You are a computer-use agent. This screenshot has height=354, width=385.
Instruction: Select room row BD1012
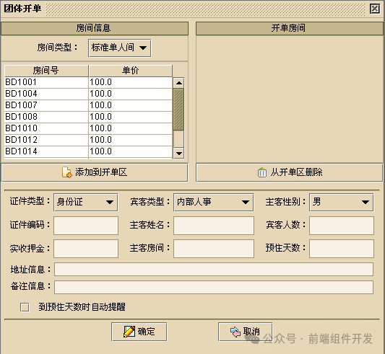(88, 140)
